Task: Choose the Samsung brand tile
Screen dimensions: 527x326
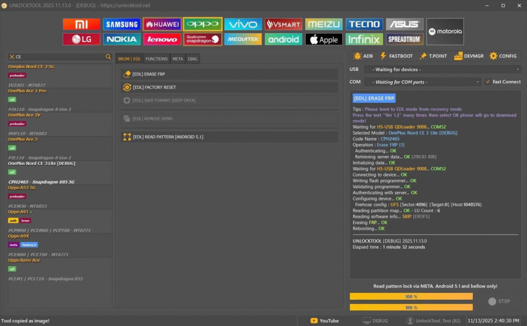Action: (121, 24)
